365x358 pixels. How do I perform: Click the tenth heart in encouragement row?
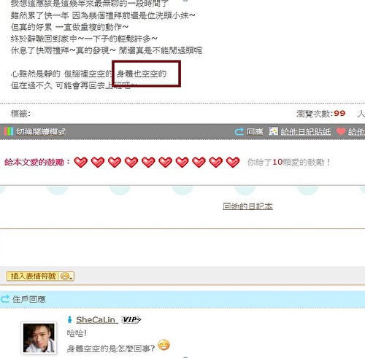tap(233, 162)
